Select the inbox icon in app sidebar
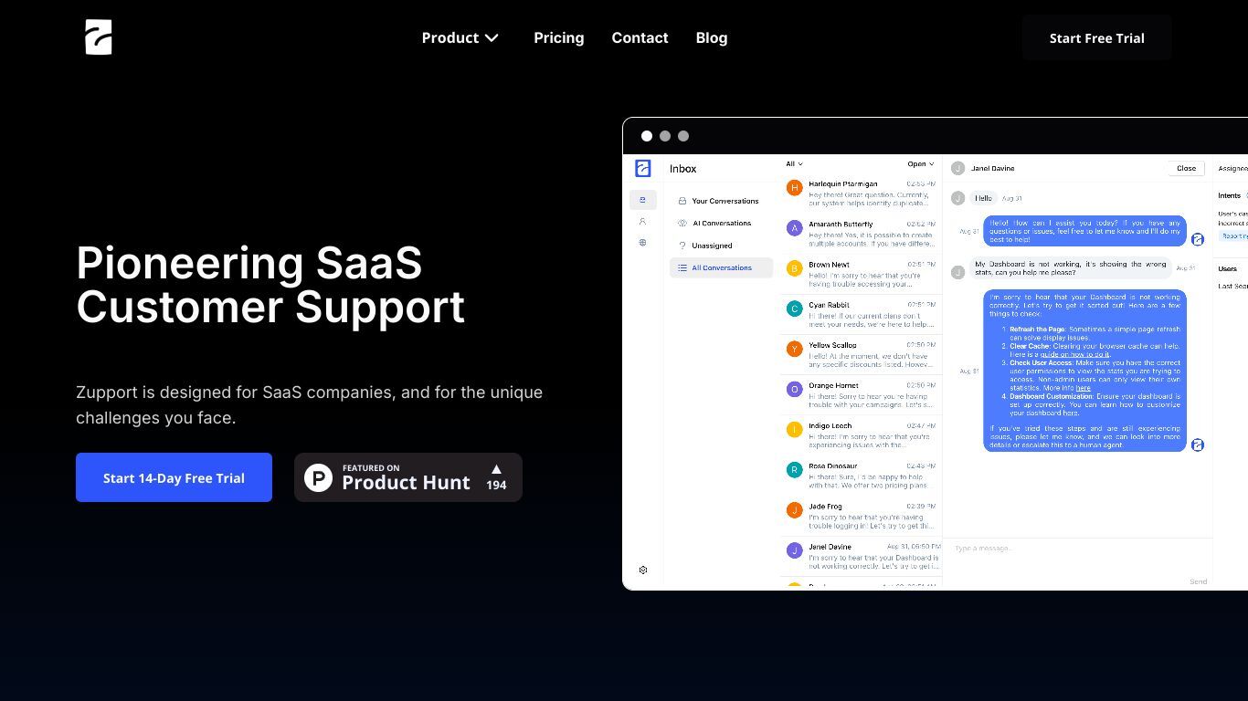Viewport: 1248px width, 701px height. [x=642, y=200]
